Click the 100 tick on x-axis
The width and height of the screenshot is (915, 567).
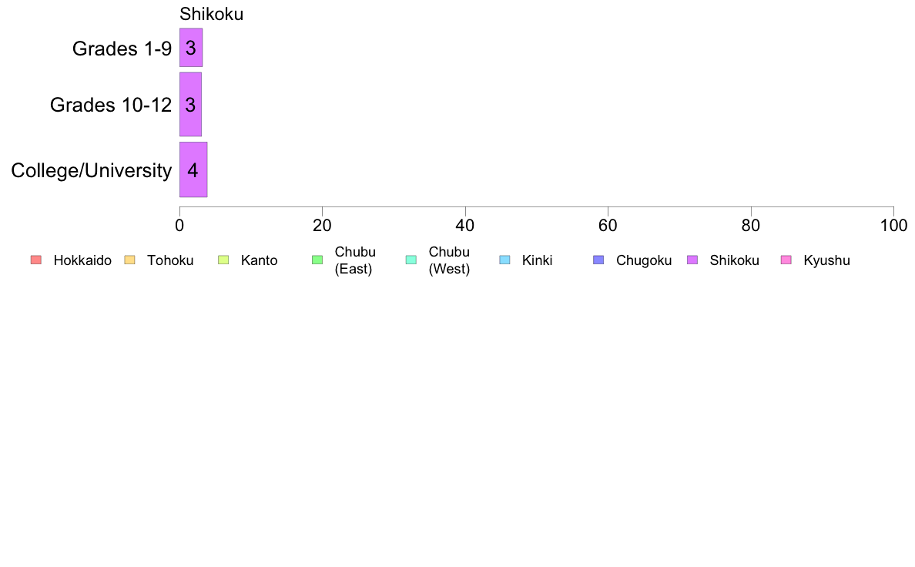tap(893, 226)
